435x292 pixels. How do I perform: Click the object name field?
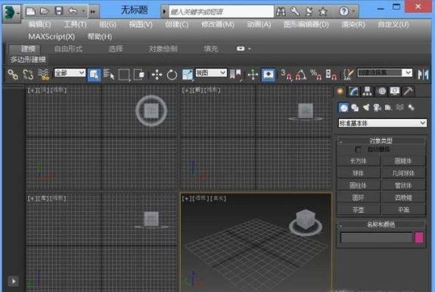point(377,238)
